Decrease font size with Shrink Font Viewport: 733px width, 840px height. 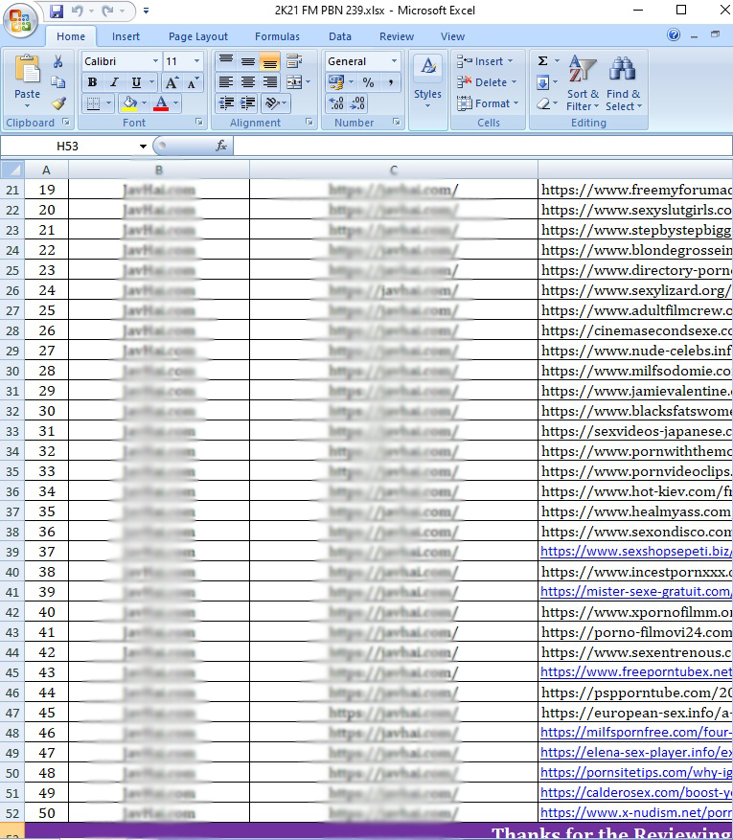pos(193,82)
